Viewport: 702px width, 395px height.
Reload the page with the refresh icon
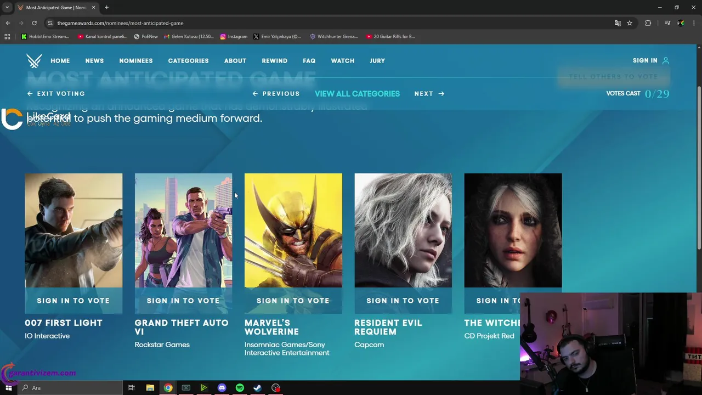(34, 23)
